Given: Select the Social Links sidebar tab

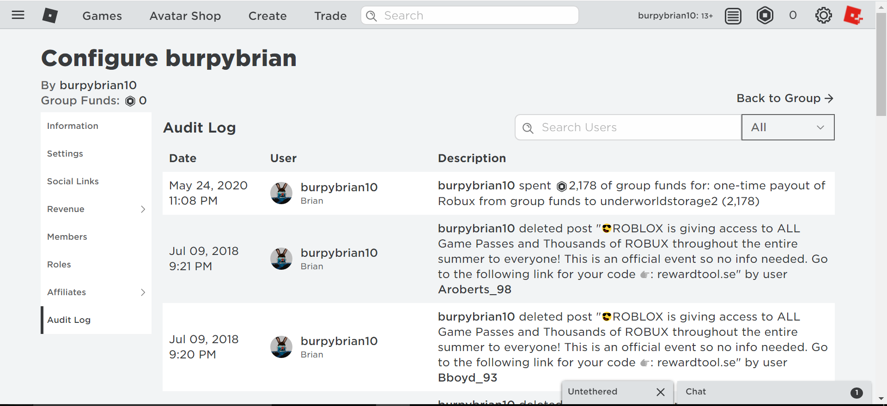Looking at the screenshot, I should (96, 182).
